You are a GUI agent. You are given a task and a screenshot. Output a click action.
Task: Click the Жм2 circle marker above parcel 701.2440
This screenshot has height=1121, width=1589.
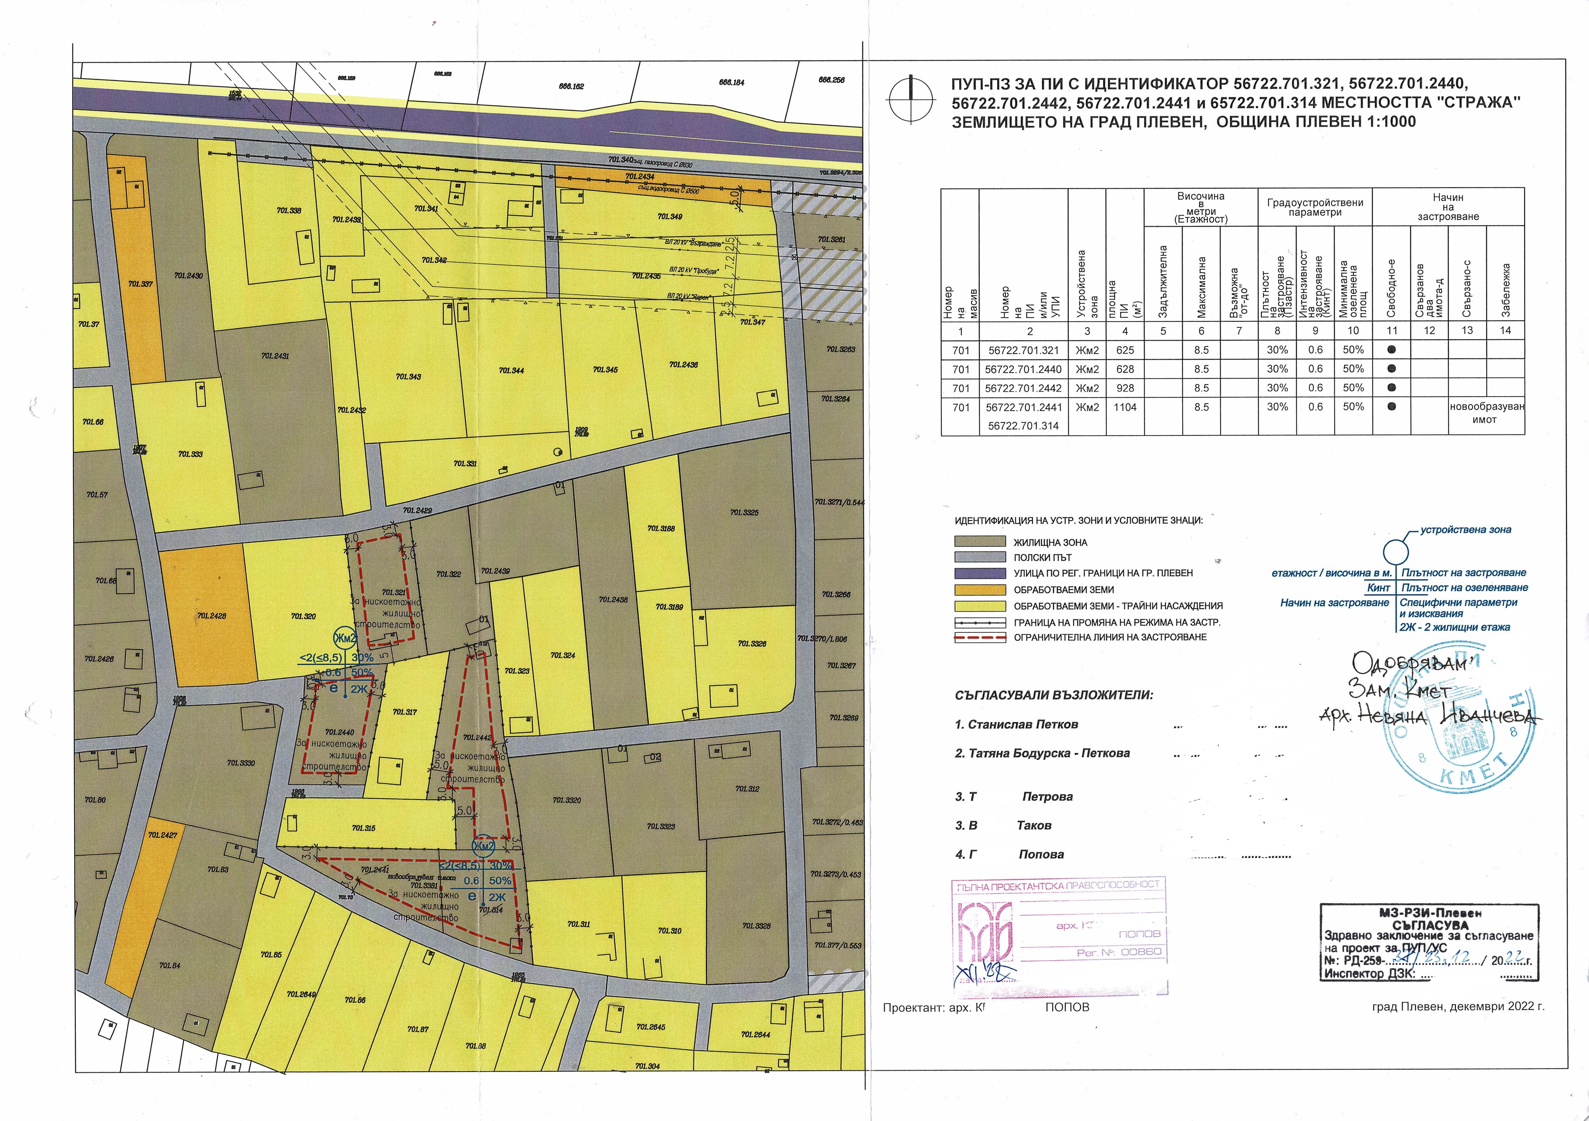345,638
